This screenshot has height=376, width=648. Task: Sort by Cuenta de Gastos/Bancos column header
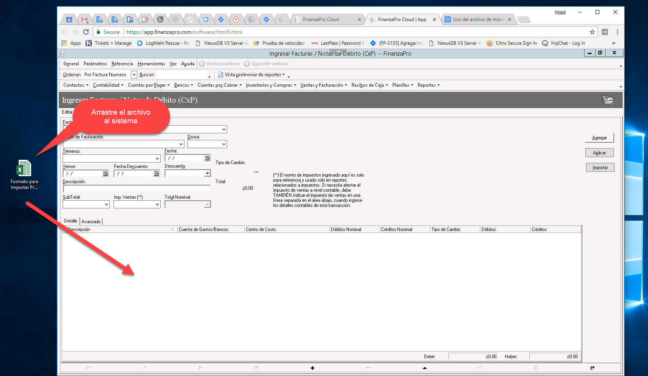(x=210, y=229)
